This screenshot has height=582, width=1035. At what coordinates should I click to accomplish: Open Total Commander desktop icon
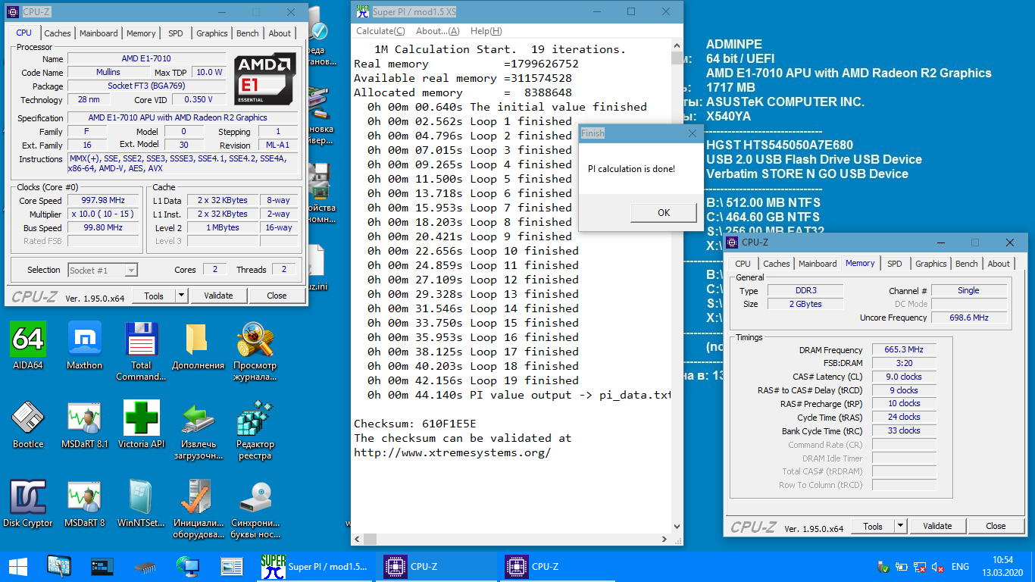point(141,351)
